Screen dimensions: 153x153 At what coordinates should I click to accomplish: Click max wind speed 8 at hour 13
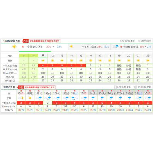click(x=62, y=69)
